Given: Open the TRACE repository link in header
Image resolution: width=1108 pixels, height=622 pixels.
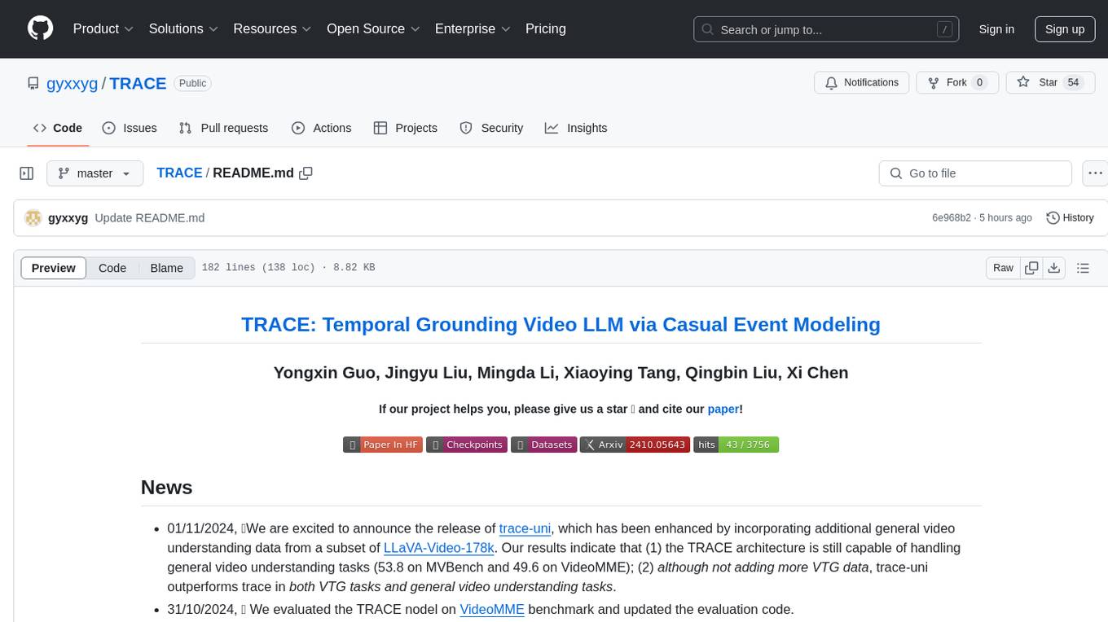Looking at the screenshot, I should tap(138, 83).
